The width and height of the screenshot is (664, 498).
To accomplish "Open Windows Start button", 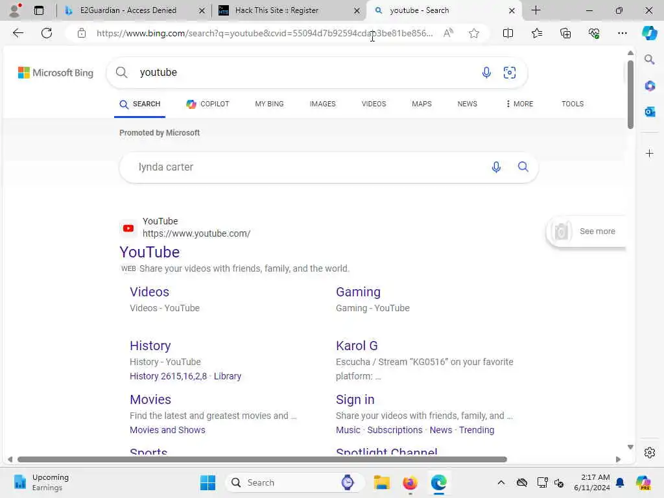I will point(207,482).
